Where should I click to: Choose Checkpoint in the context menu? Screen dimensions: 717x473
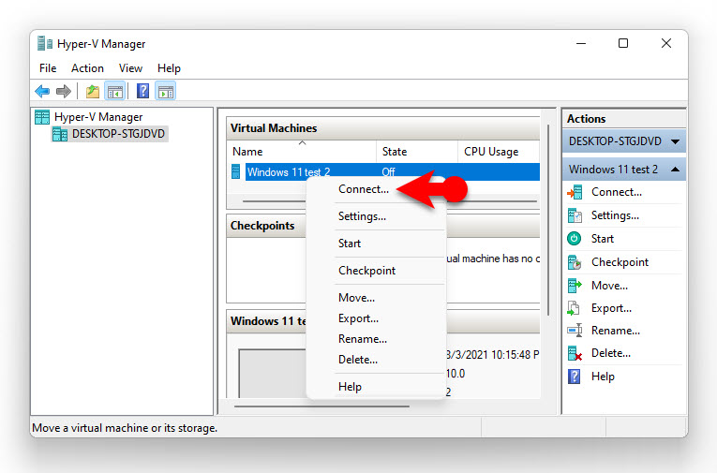[366, 271]
